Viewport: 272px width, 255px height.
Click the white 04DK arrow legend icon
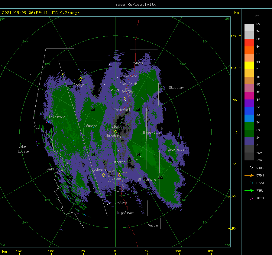click(x=249, y=168)
